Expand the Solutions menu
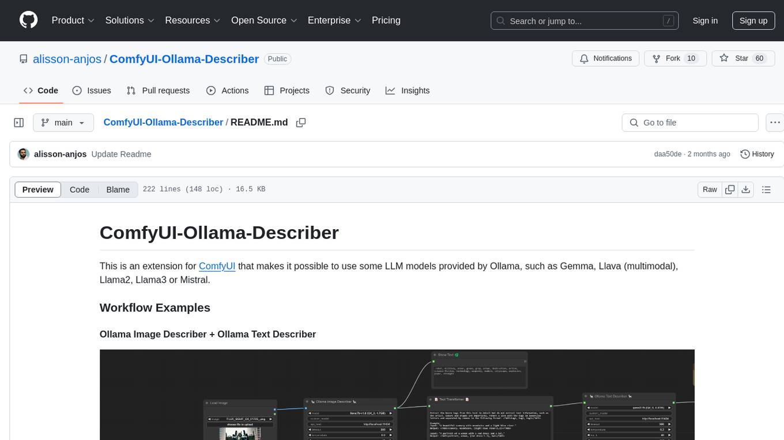The image size is (784, 440). pos(130,20)
